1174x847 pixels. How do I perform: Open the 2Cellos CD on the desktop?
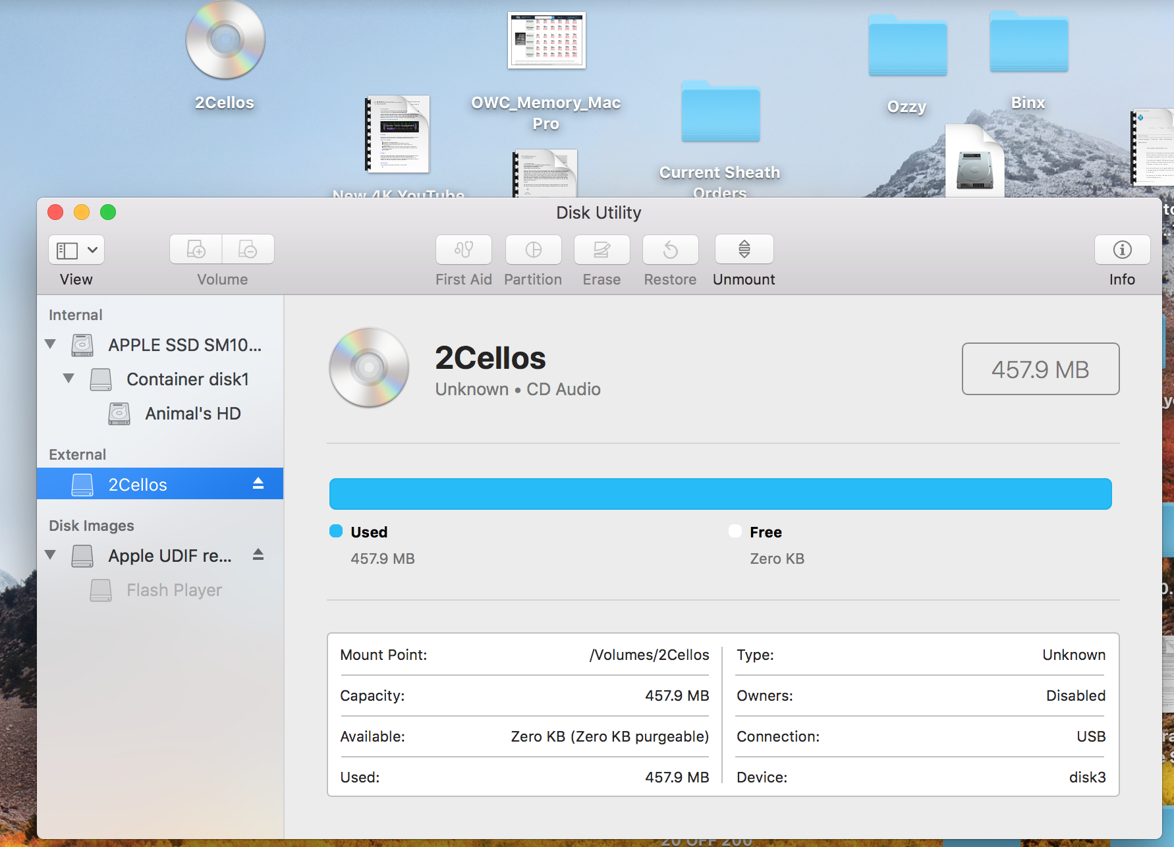pos(225,40)
